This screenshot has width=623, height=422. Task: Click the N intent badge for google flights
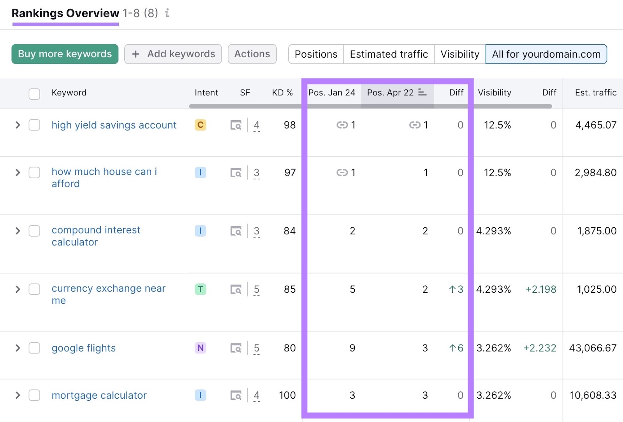pyautogui.click(x=201, y=348)
